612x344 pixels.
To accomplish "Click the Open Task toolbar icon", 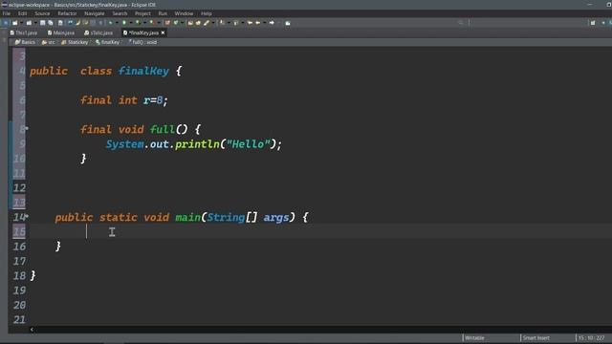I will point(198,23).
